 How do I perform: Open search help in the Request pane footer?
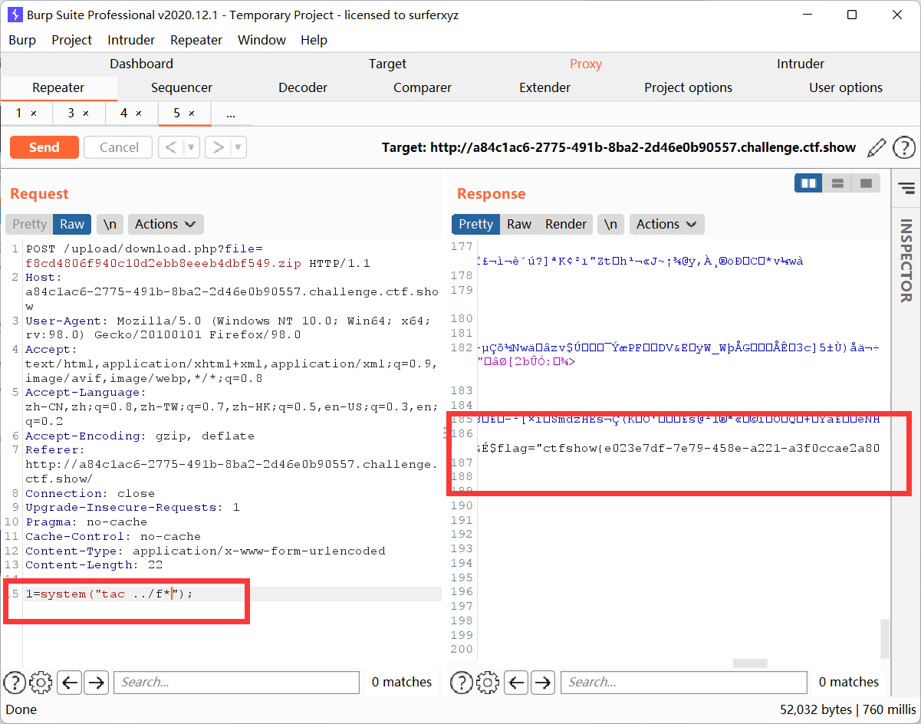coord(15,682)
